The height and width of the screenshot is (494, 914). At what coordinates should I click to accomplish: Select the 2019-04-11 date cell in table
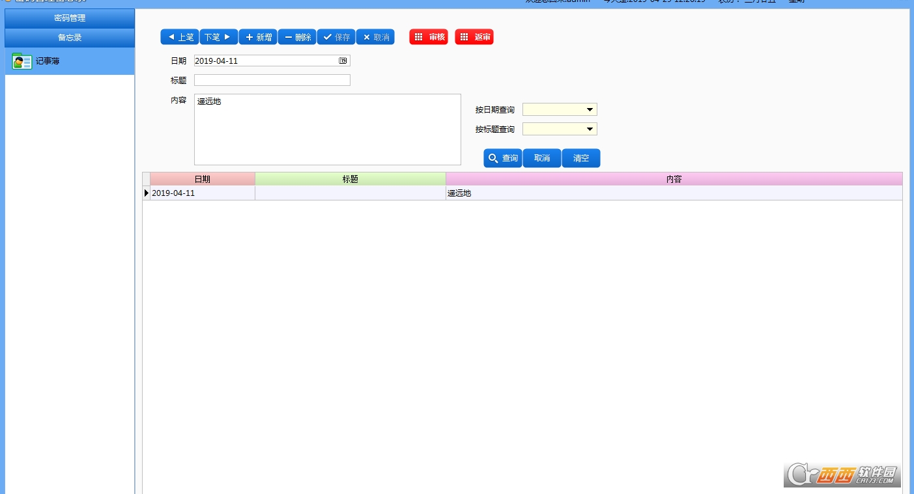coord(203,193)
